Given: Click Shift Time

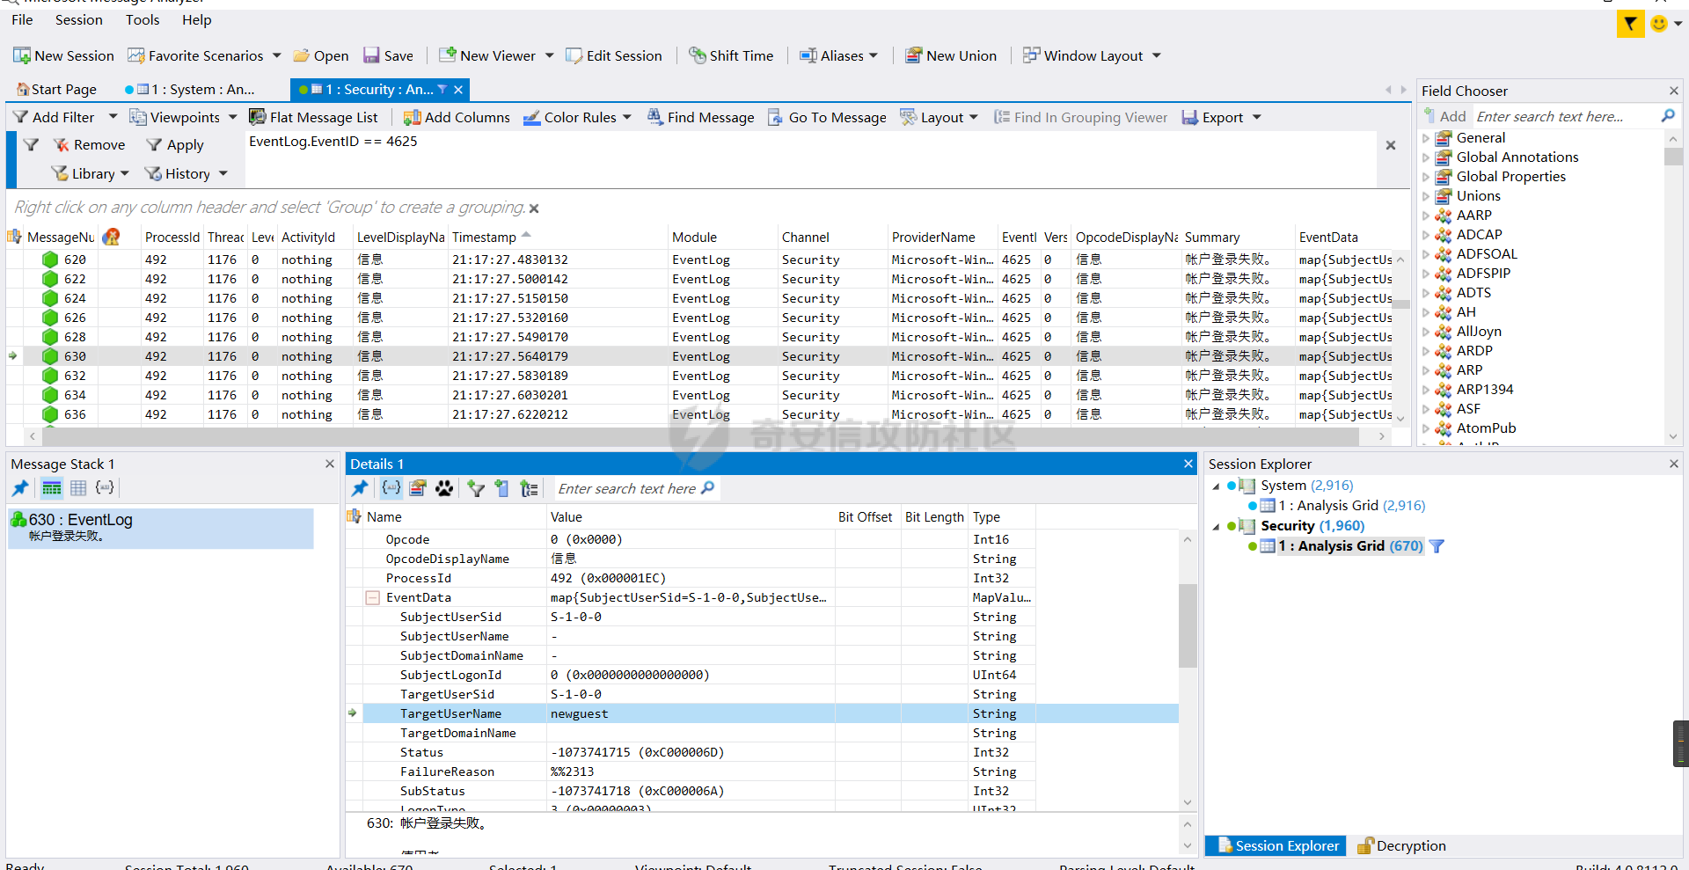Looking at the screenshot, I should click(731, 55).
